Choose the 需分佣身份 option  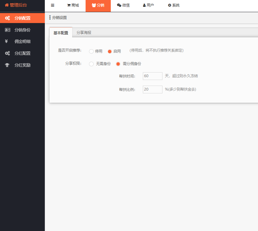point(118,64)
